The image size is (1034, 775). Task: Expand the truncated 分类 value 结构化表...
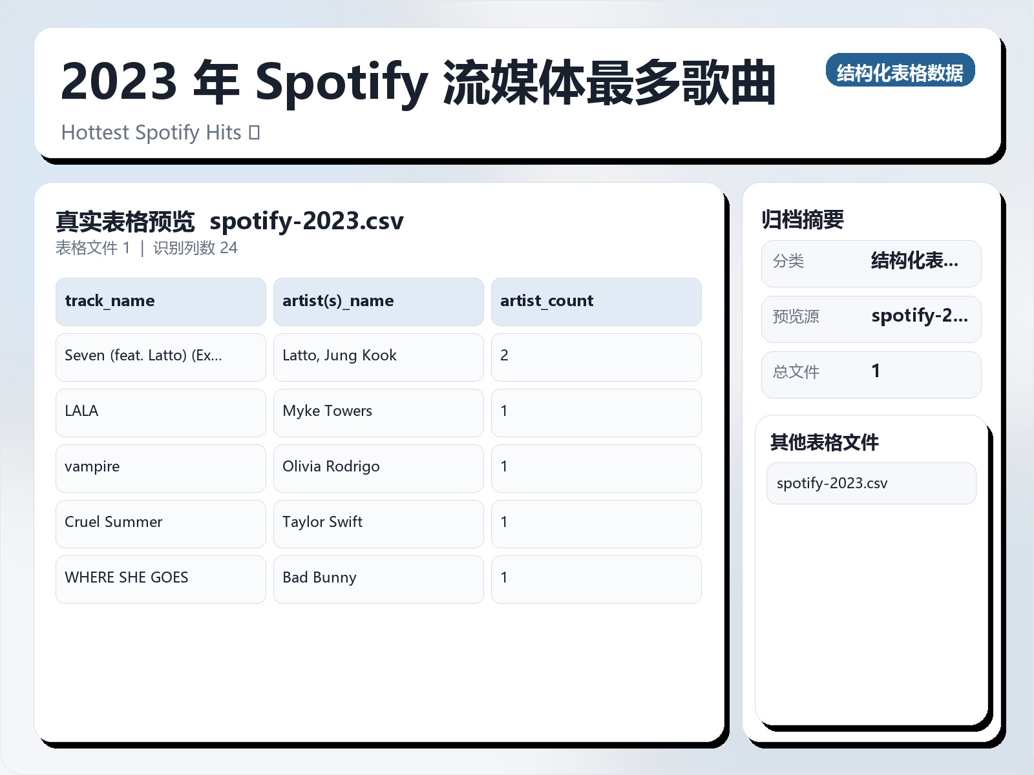click(915, 262)
